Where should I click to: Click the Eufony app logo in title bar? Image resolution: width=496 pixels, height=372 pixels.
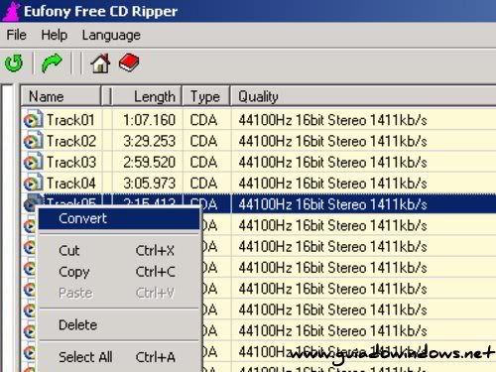point(12,11)
